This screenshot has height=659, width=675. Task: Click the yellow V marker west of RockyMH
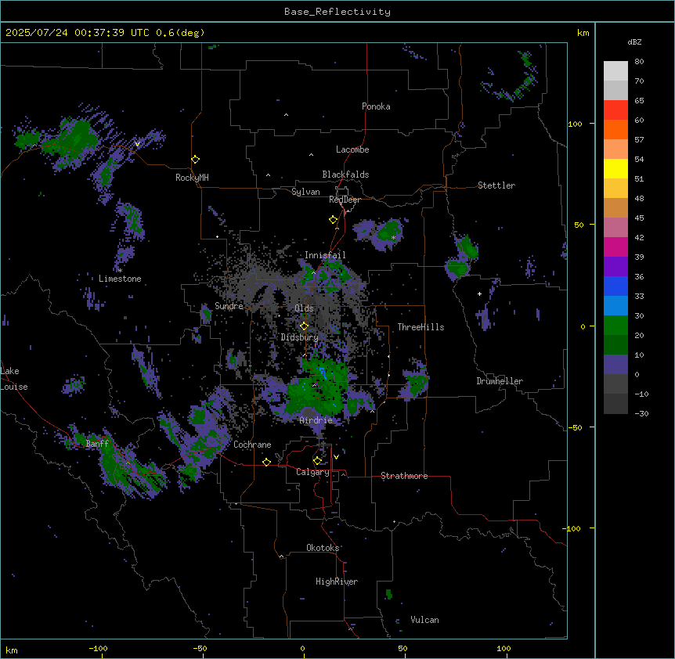[137, 144]
